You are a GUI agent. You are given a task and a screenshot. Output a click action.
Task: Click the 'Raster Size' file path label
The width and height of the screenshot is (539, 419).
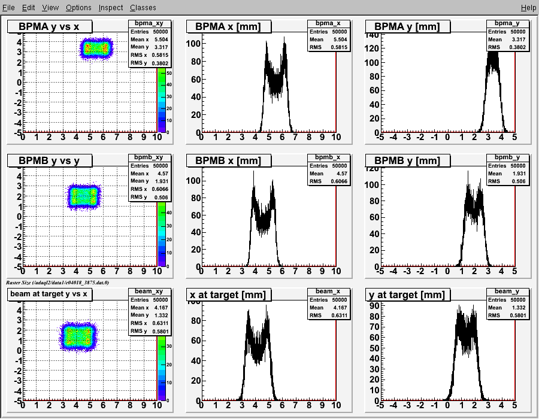point(57,283)
